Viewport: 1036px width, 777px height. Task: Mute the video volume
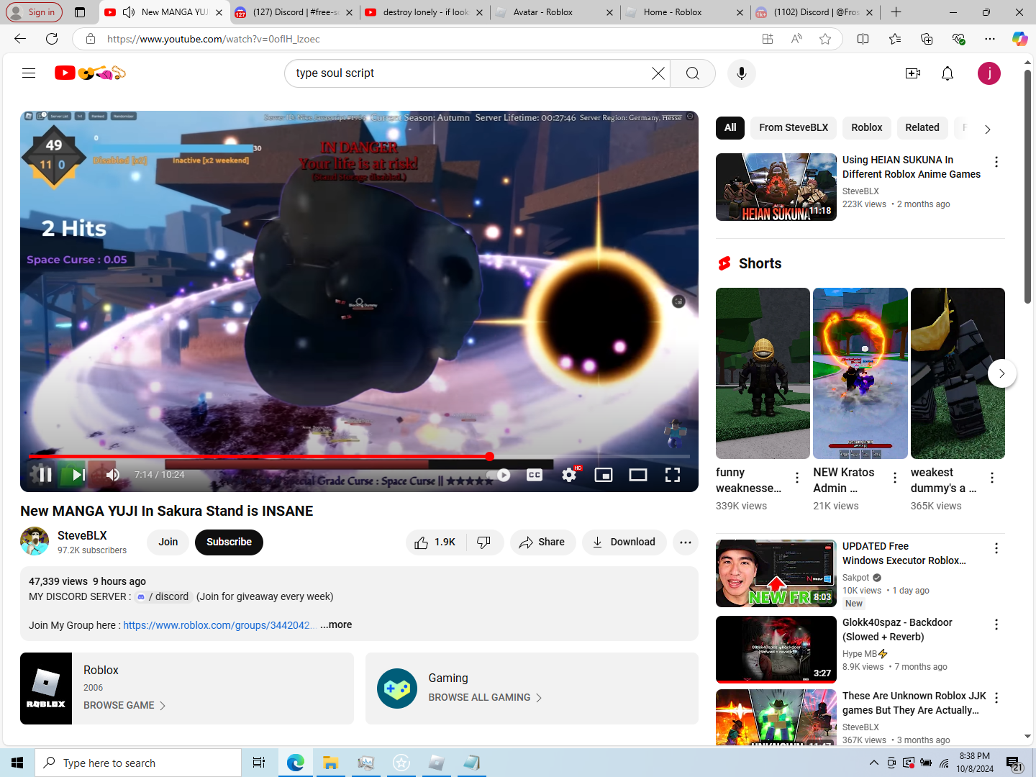pos(113,475)
